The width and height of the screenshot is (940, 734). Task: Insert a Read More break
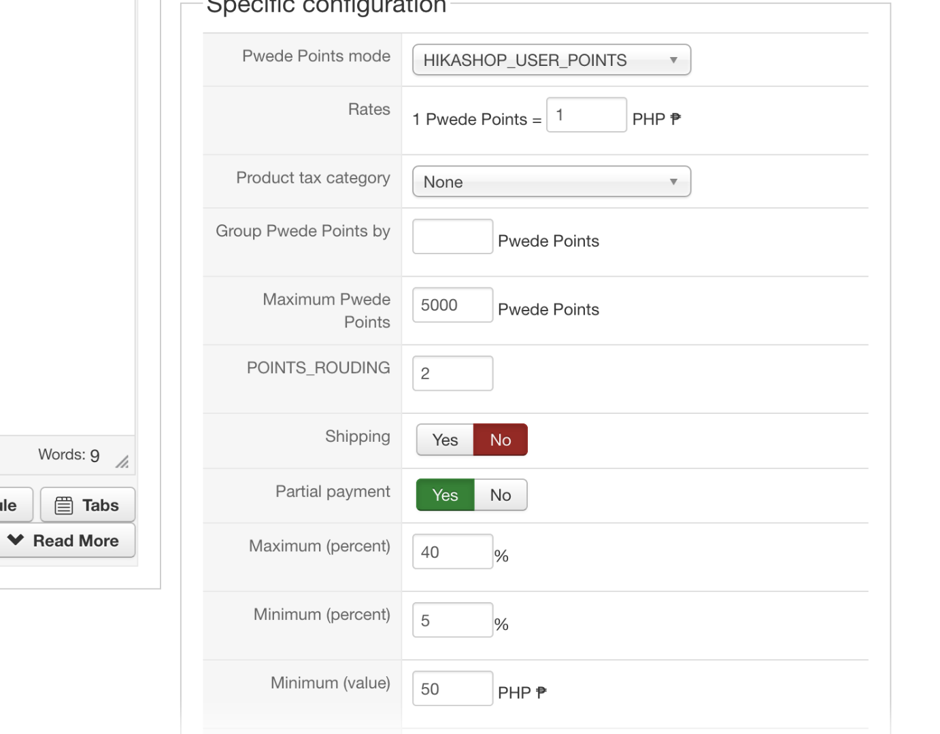[x=65, y=541]
